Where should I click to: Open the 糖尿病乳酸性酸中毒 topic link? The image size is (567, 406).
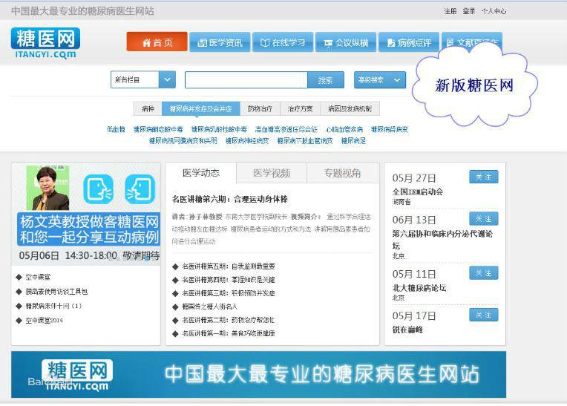[219, 129]
